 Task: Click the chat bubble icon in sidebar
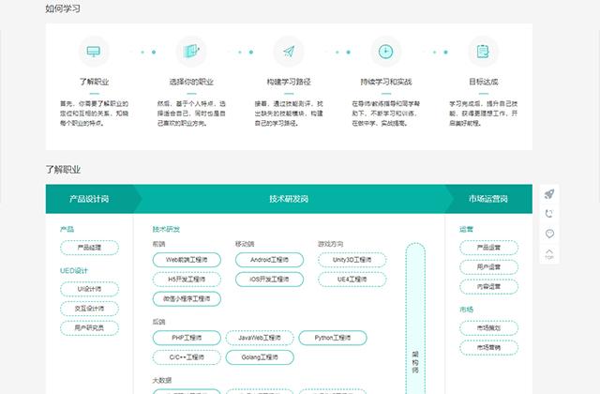point(549,234)
